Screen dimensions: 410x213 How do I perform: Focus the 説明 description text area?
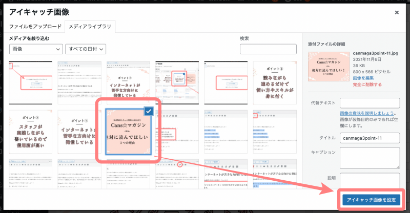pos(369,180)
